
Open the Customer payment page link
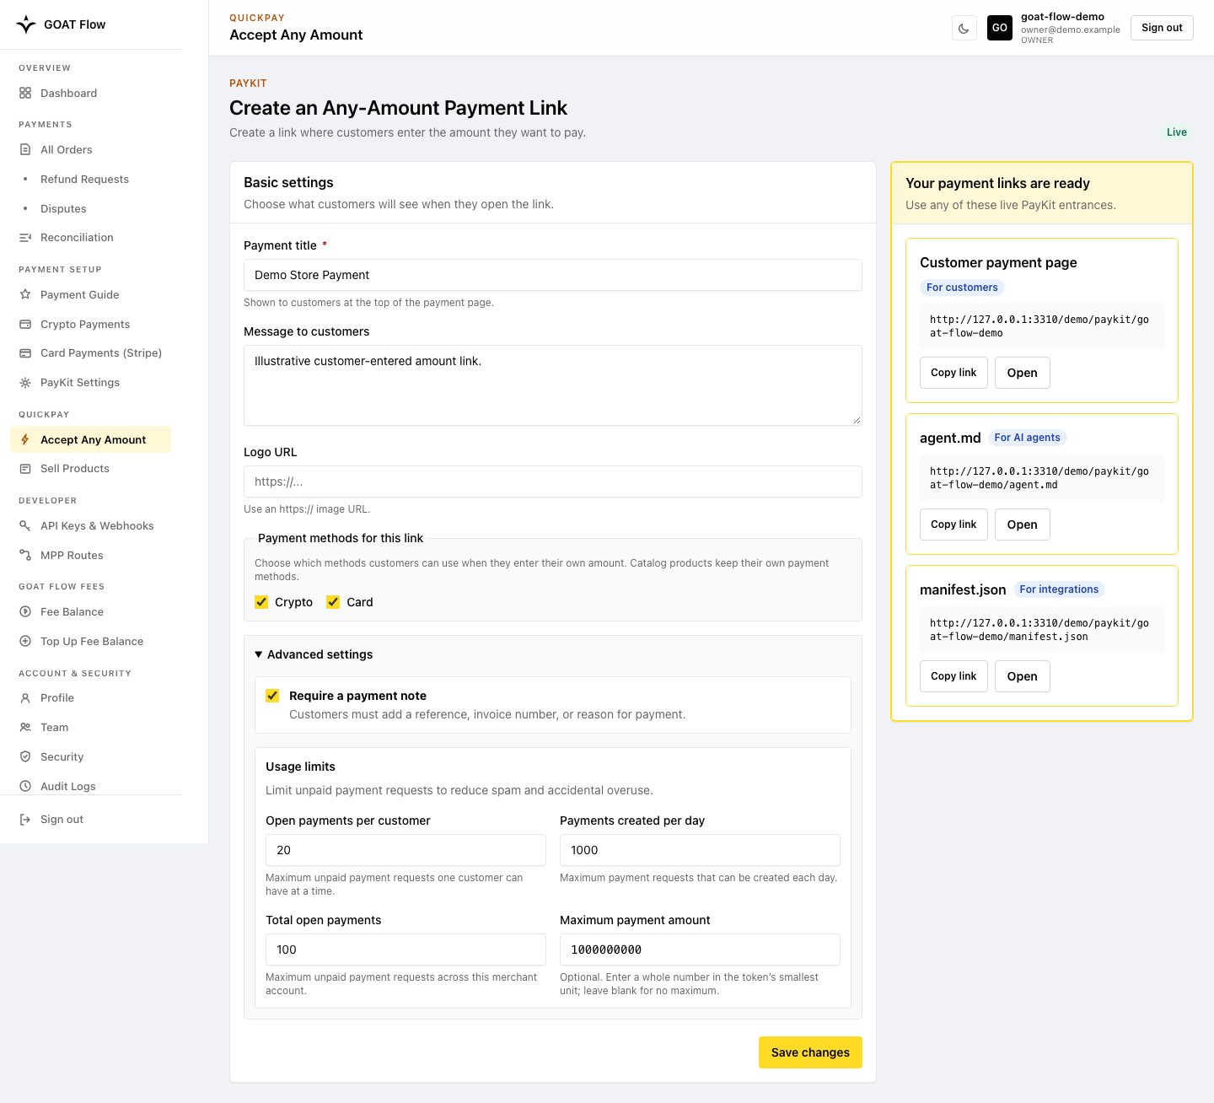click(x=1022, y=373)
